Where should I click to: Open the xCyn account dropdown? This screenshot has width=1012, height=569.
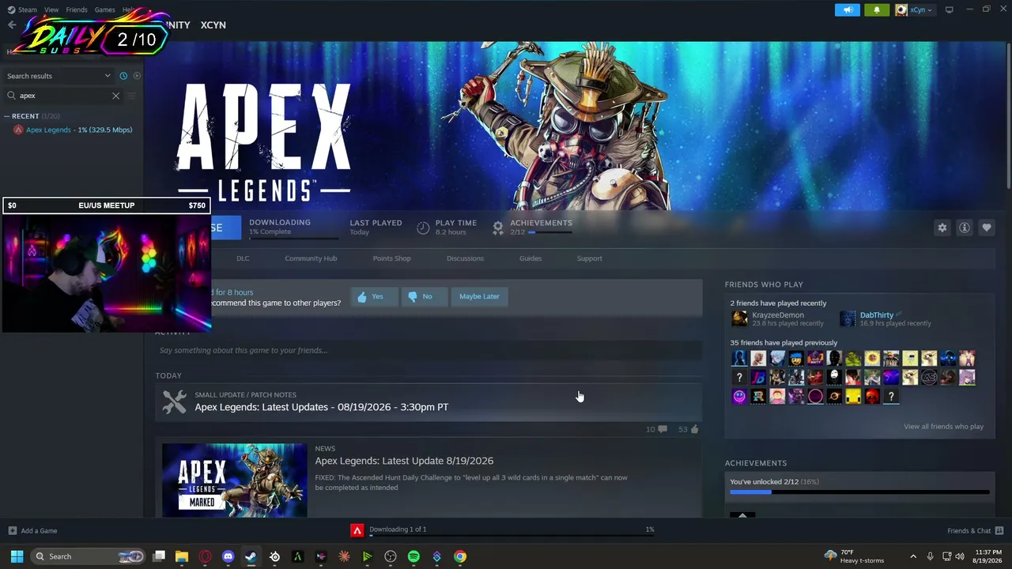[x=914, y=10]
